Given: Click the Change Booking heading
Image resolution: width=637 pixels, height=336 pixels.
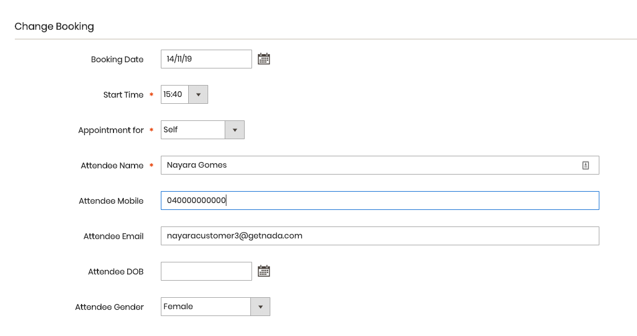Looking at the screenshot, I should (x=54, y=27).
